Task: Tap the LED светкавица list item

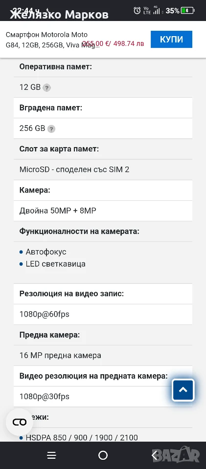Action: [x=55, y=264]
